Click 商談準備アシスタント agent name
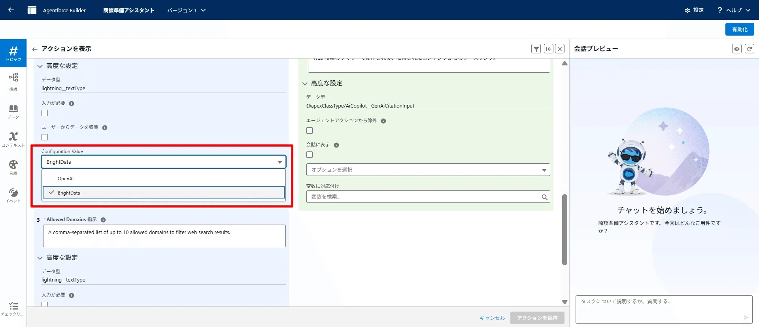759x327 pixels. pos(129,10)
